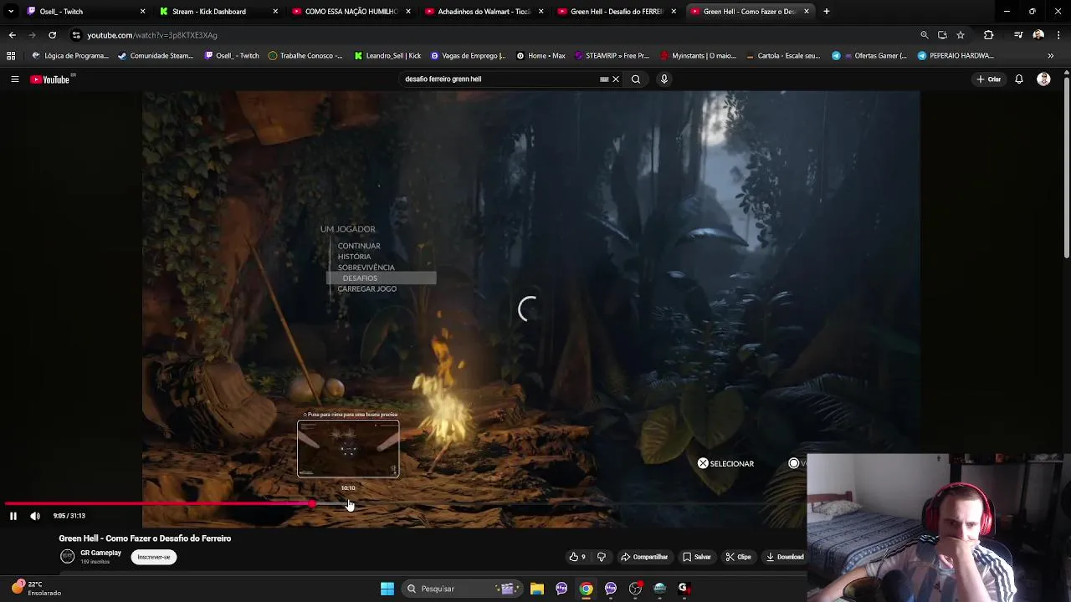Click the youtube.com address bar URL

tap(152, 35)
